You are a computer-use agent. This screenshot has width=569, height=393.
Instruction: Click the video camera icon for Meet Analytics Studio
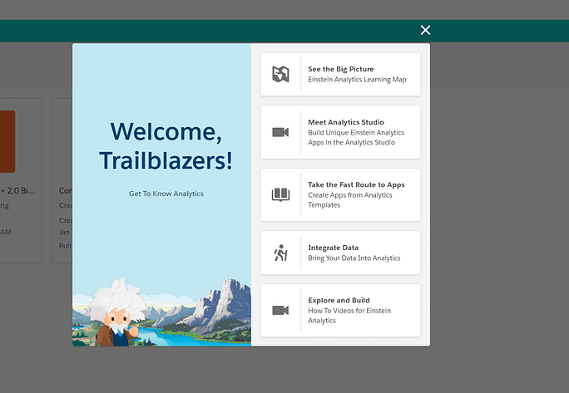coord(280,132)
